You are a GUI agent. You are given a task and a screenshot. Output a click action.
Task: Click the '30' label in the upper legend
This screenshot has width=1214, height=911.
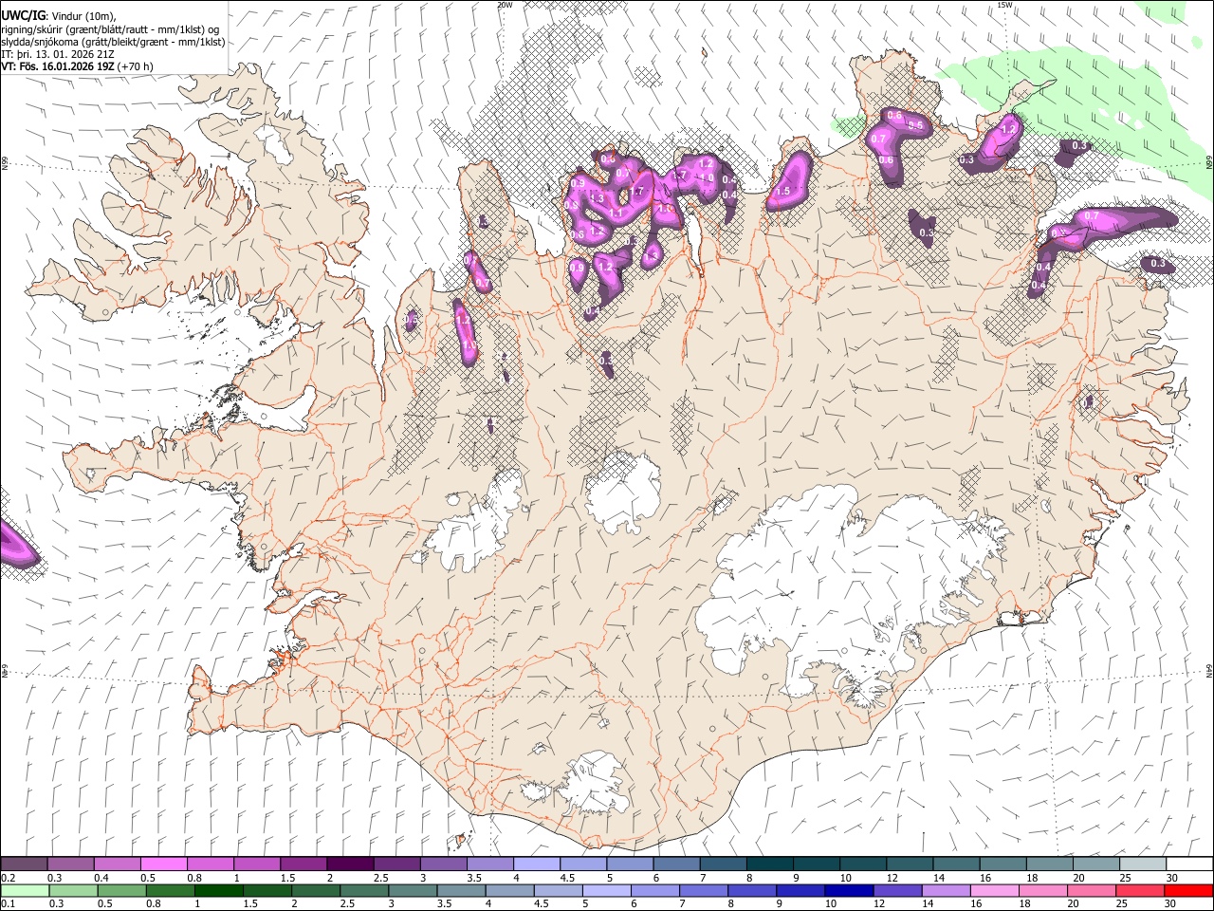click(x=1171, y=878)
